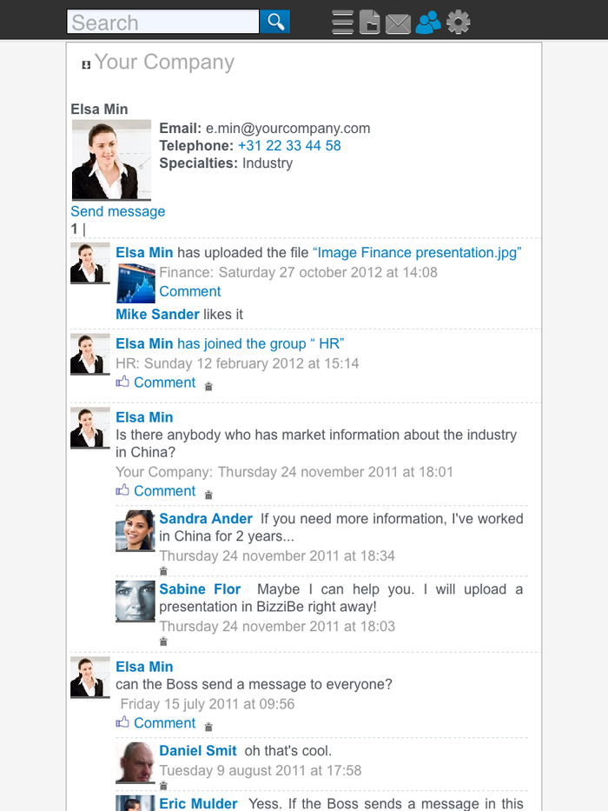The height and width of the screenshot is (811, 608).
Task: Open the documents icon in top bar
Action: [370, 23]
